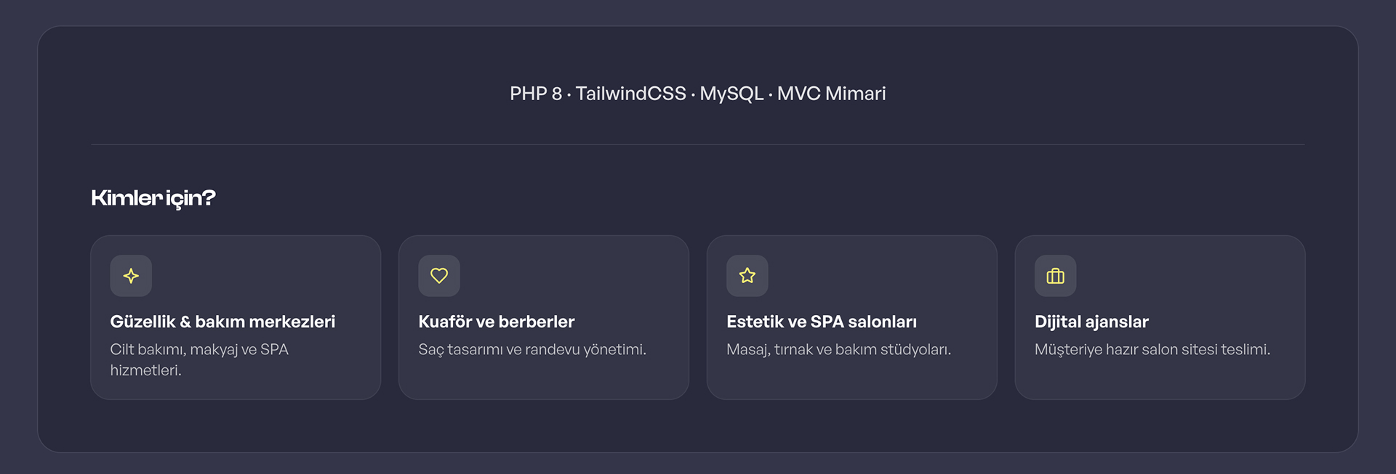Click the Kimler için? section title
The height and width of the screenshot is (474, 1396).
coord(153,198)
